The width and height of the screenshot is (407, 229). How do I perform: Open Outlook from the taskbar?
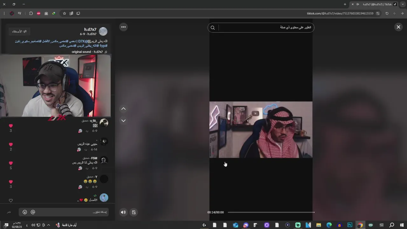[x=235, y=225]
